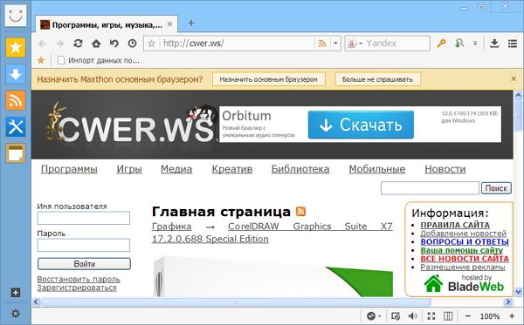Screen dimensions: 524x325
Task: Click the horizontal scrollbar right arrow
Action: (508, 302)
